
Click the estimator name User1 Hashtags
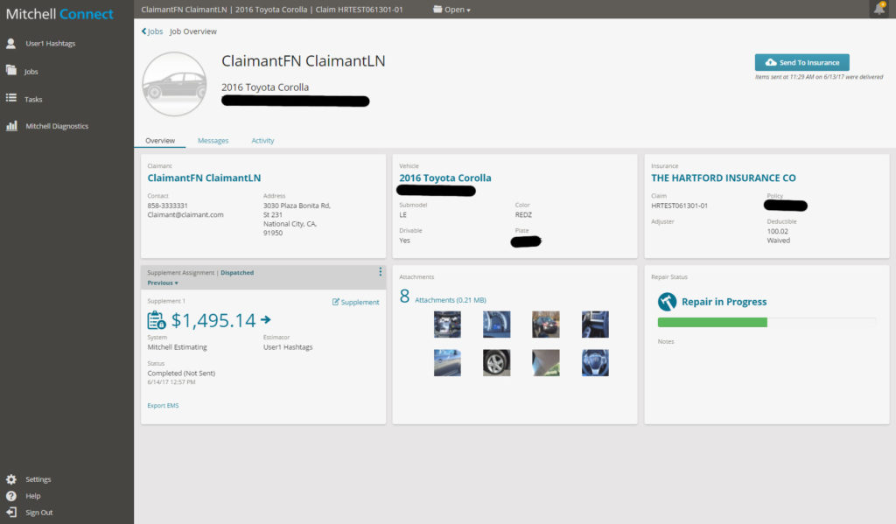click(288, 347)
